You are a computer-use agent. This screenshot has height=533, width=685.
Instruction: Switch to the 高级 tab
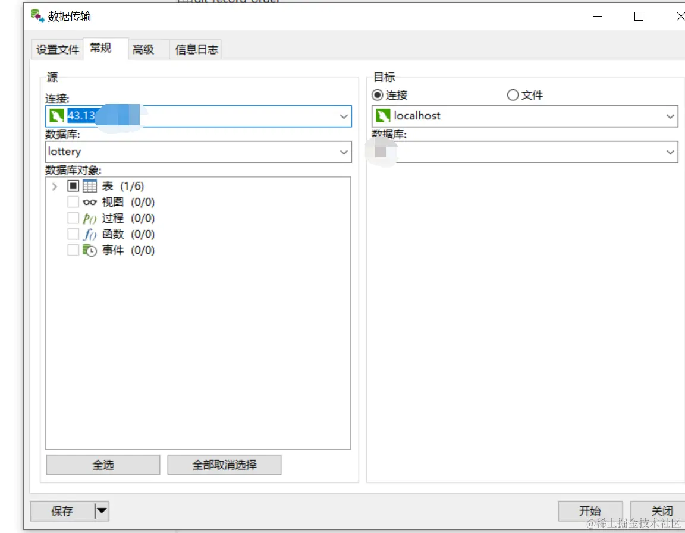[149, 49]
